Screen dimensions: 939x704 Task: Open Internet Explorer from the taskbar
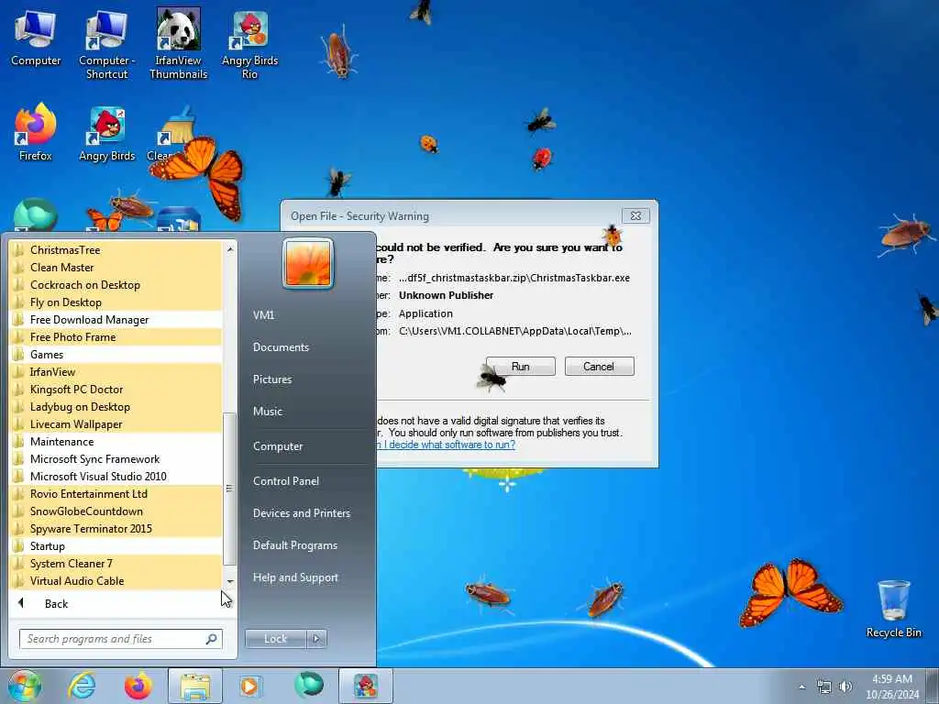click(82, 686)
